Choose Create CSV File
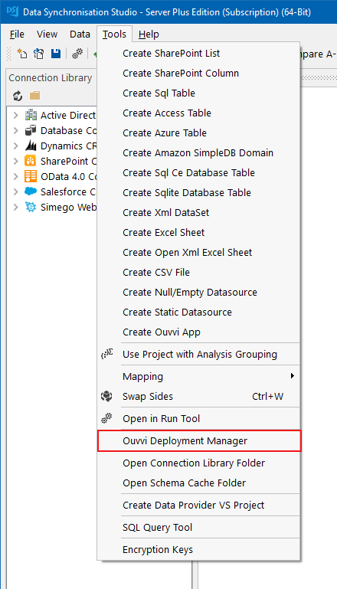Viewport: 337px width, 589px height. tap(198, 273)
